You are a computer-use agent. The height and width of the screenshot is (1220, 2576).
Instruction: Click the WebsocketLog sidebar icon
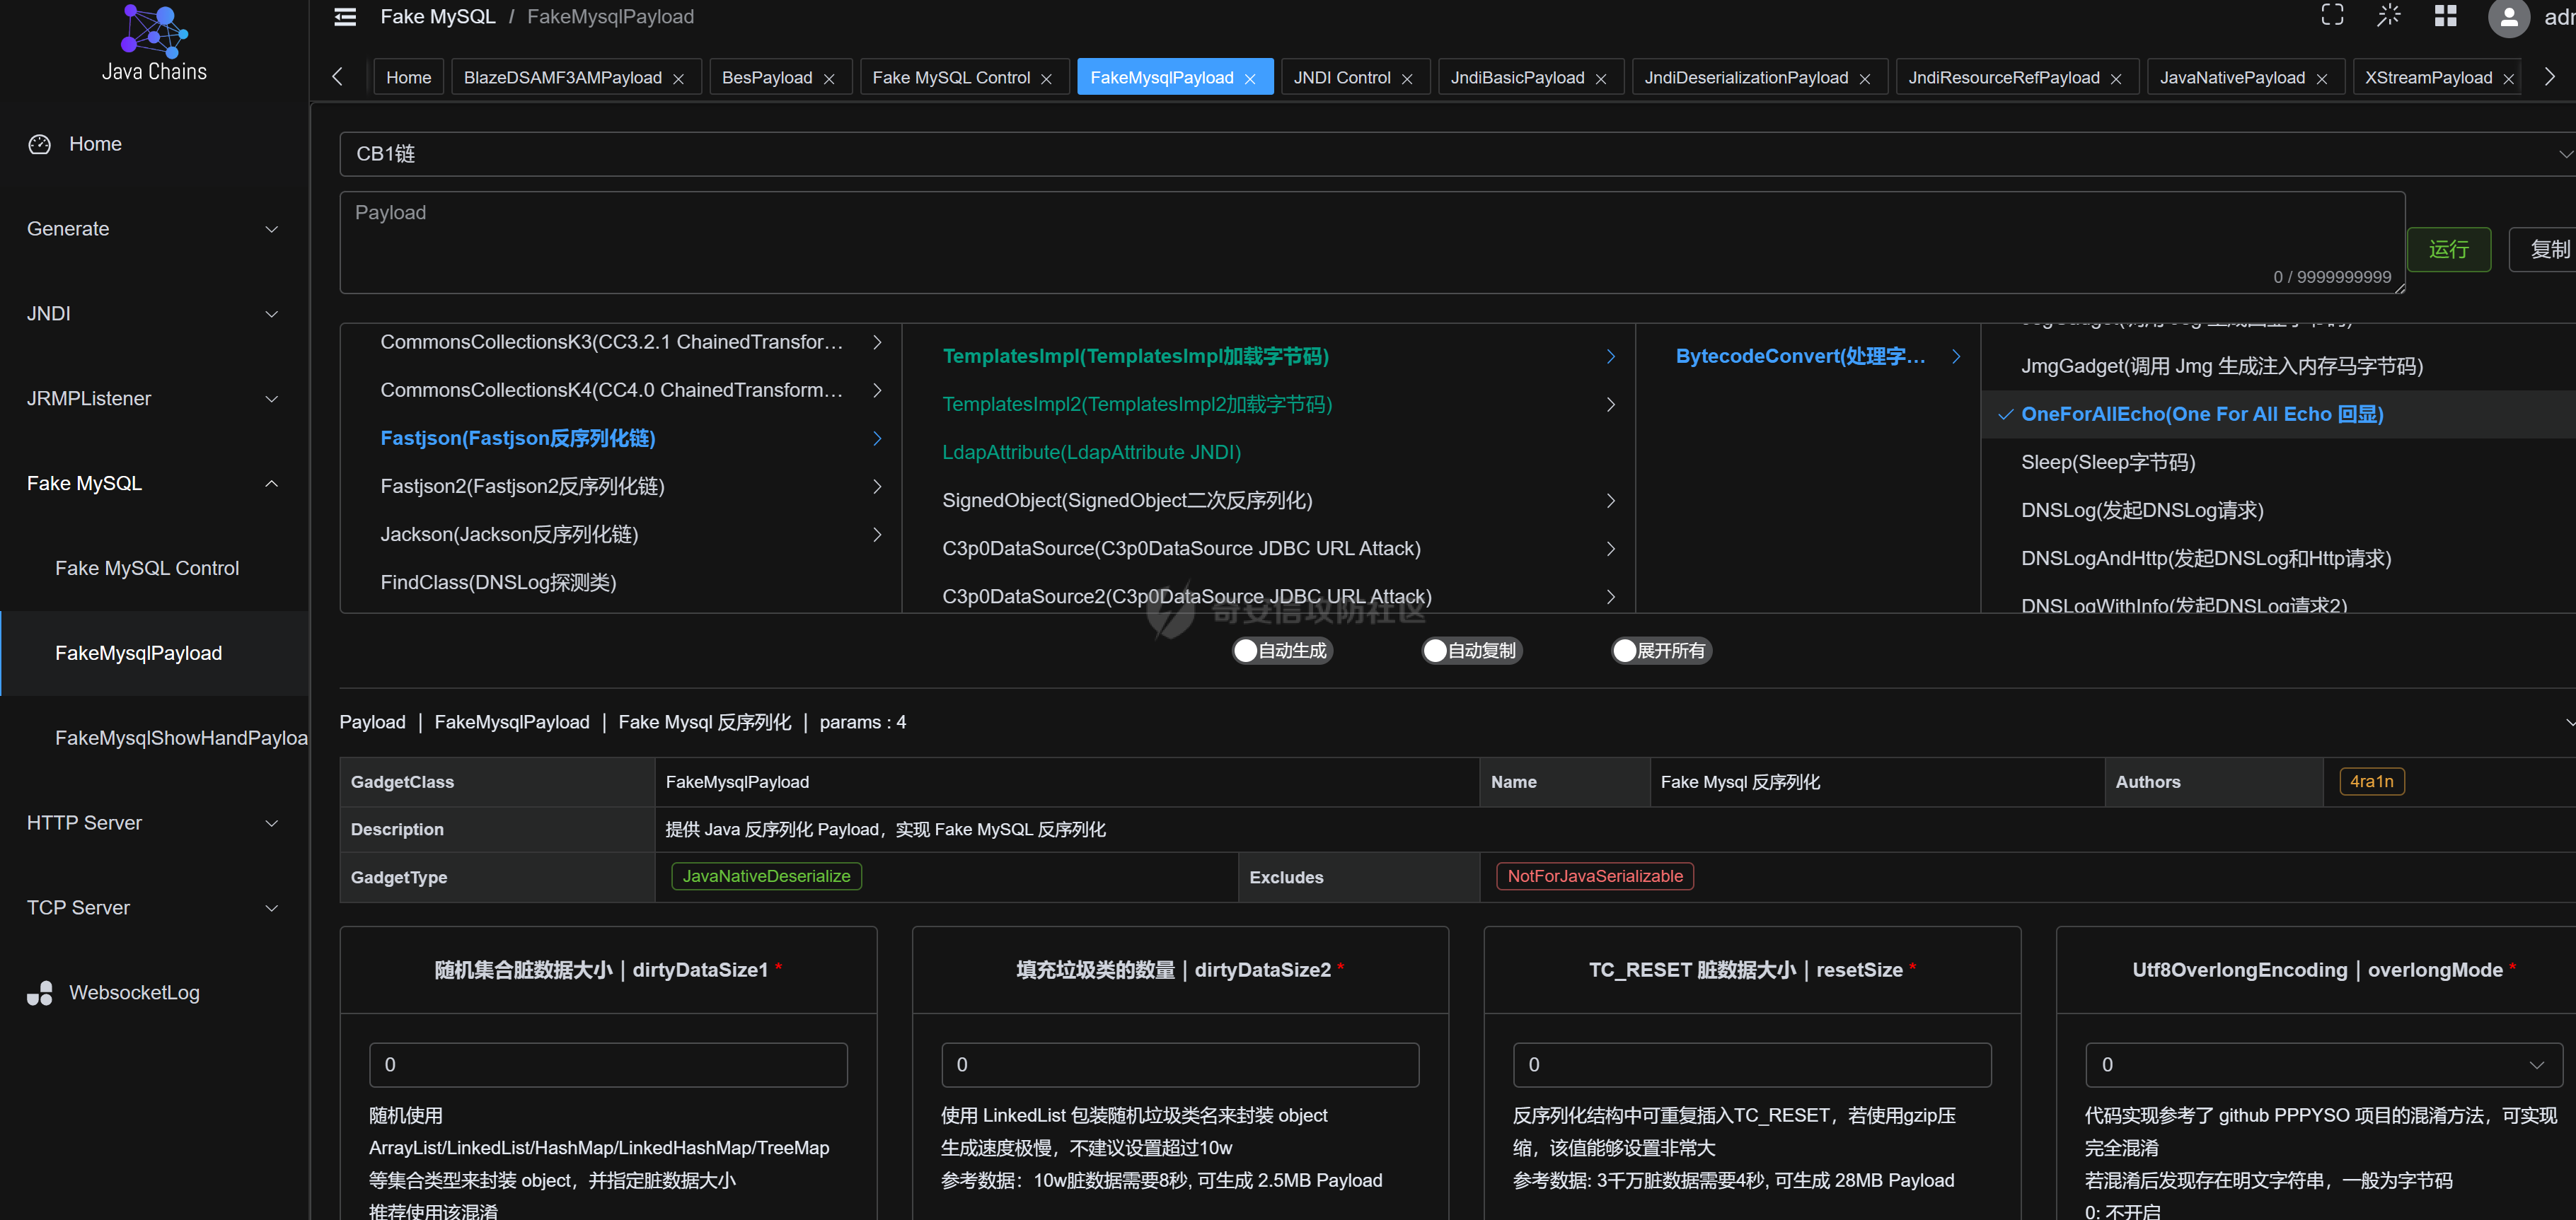point(40,993)
